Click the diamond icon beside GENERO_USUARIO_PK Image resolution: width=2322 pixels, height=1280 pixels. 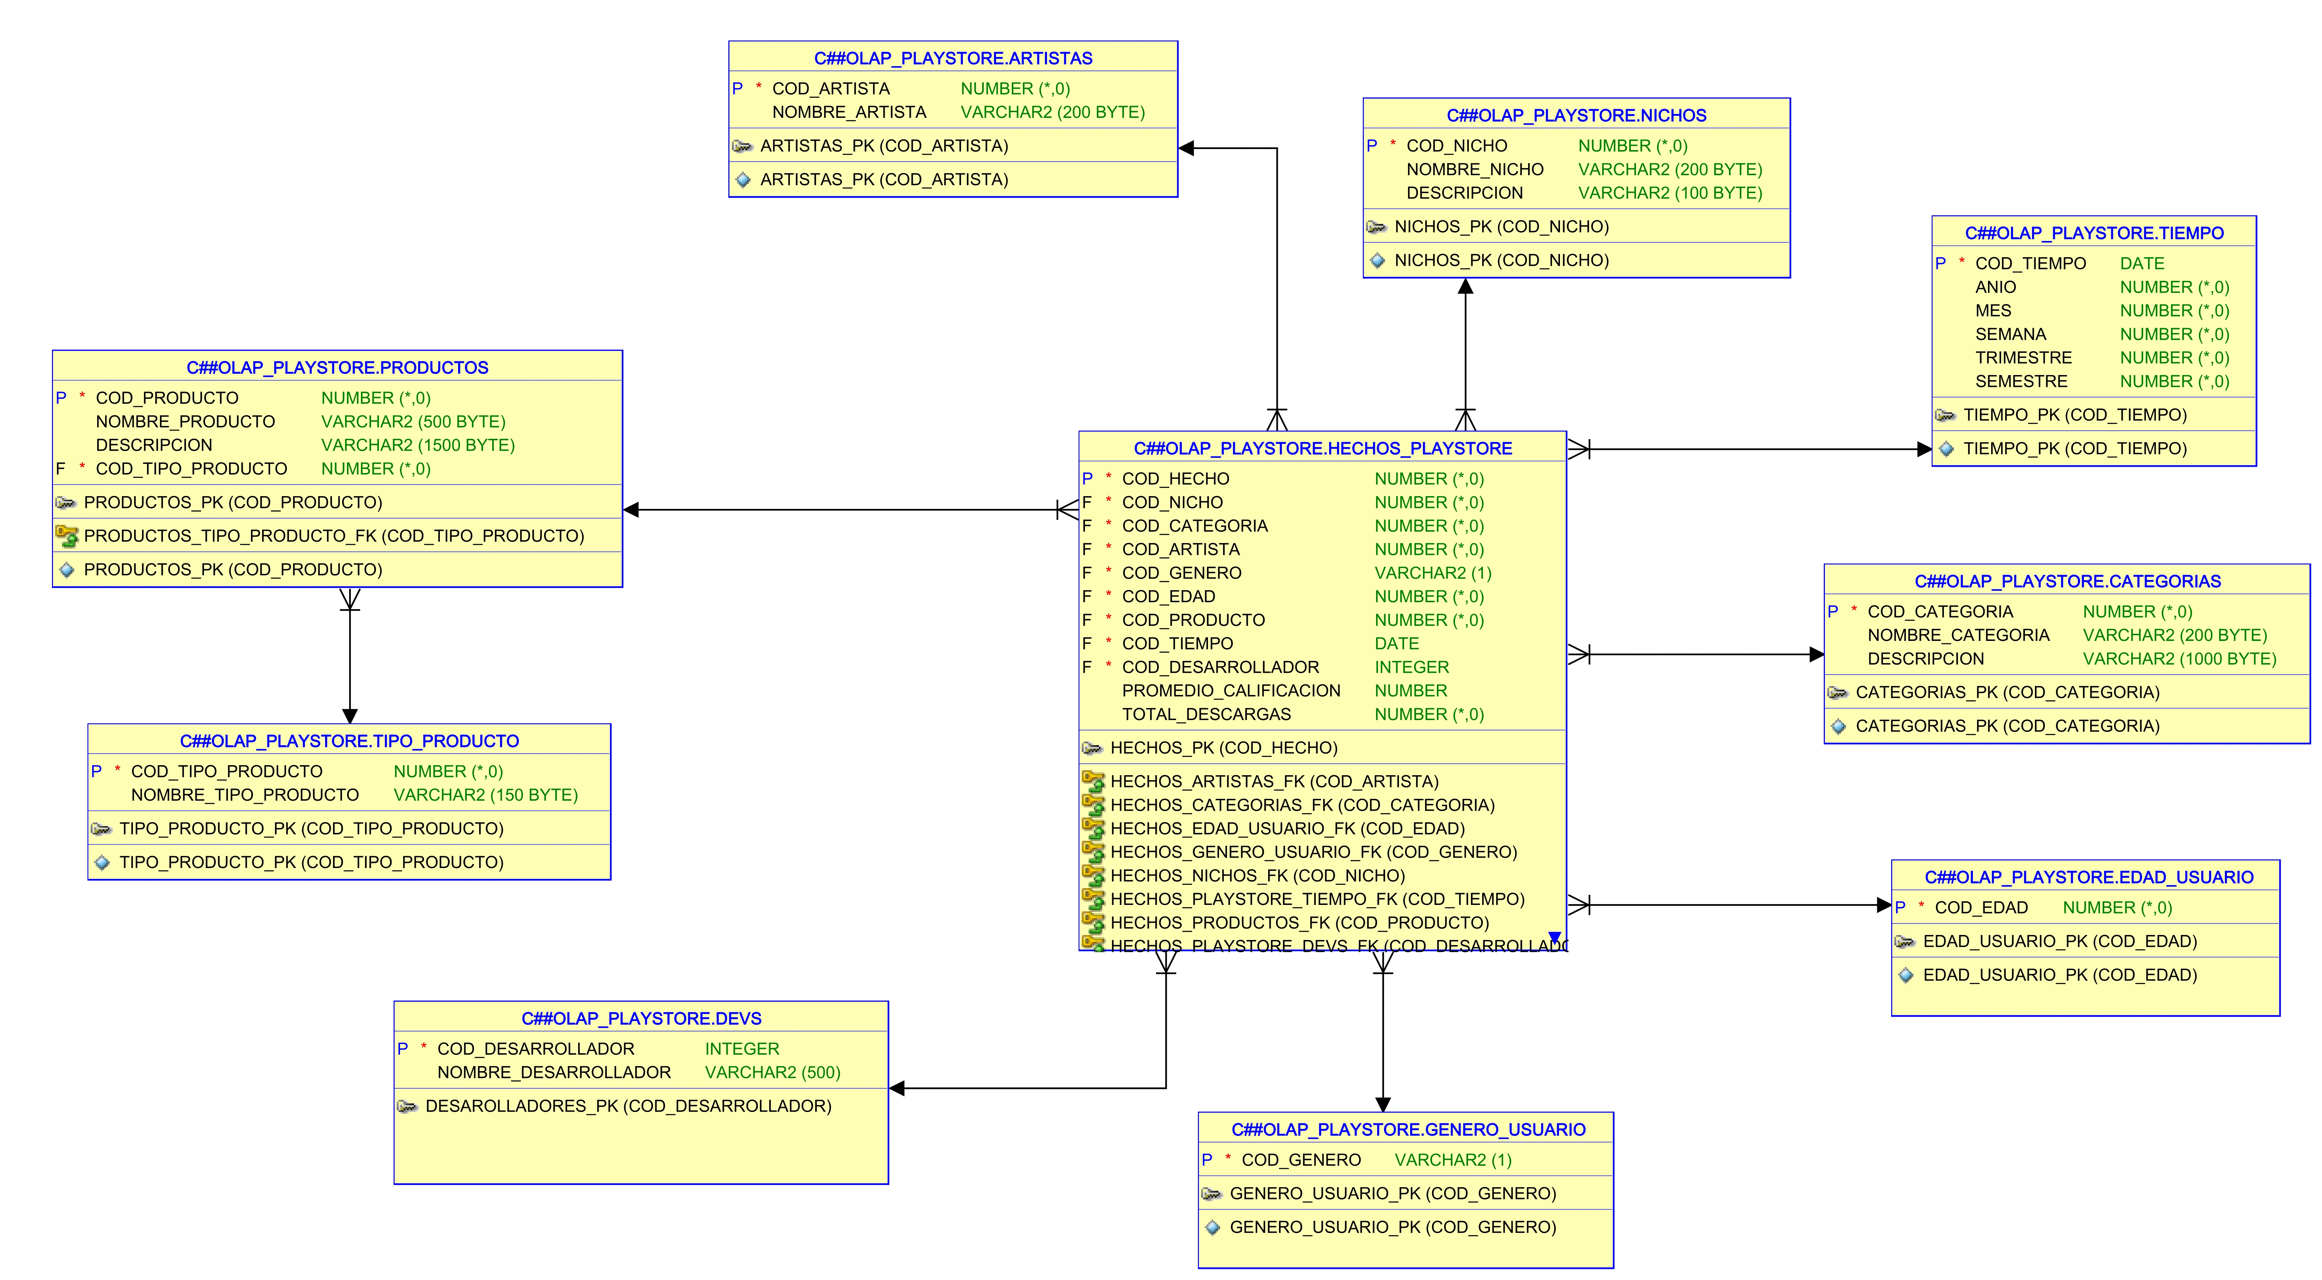(1212, 1227)
